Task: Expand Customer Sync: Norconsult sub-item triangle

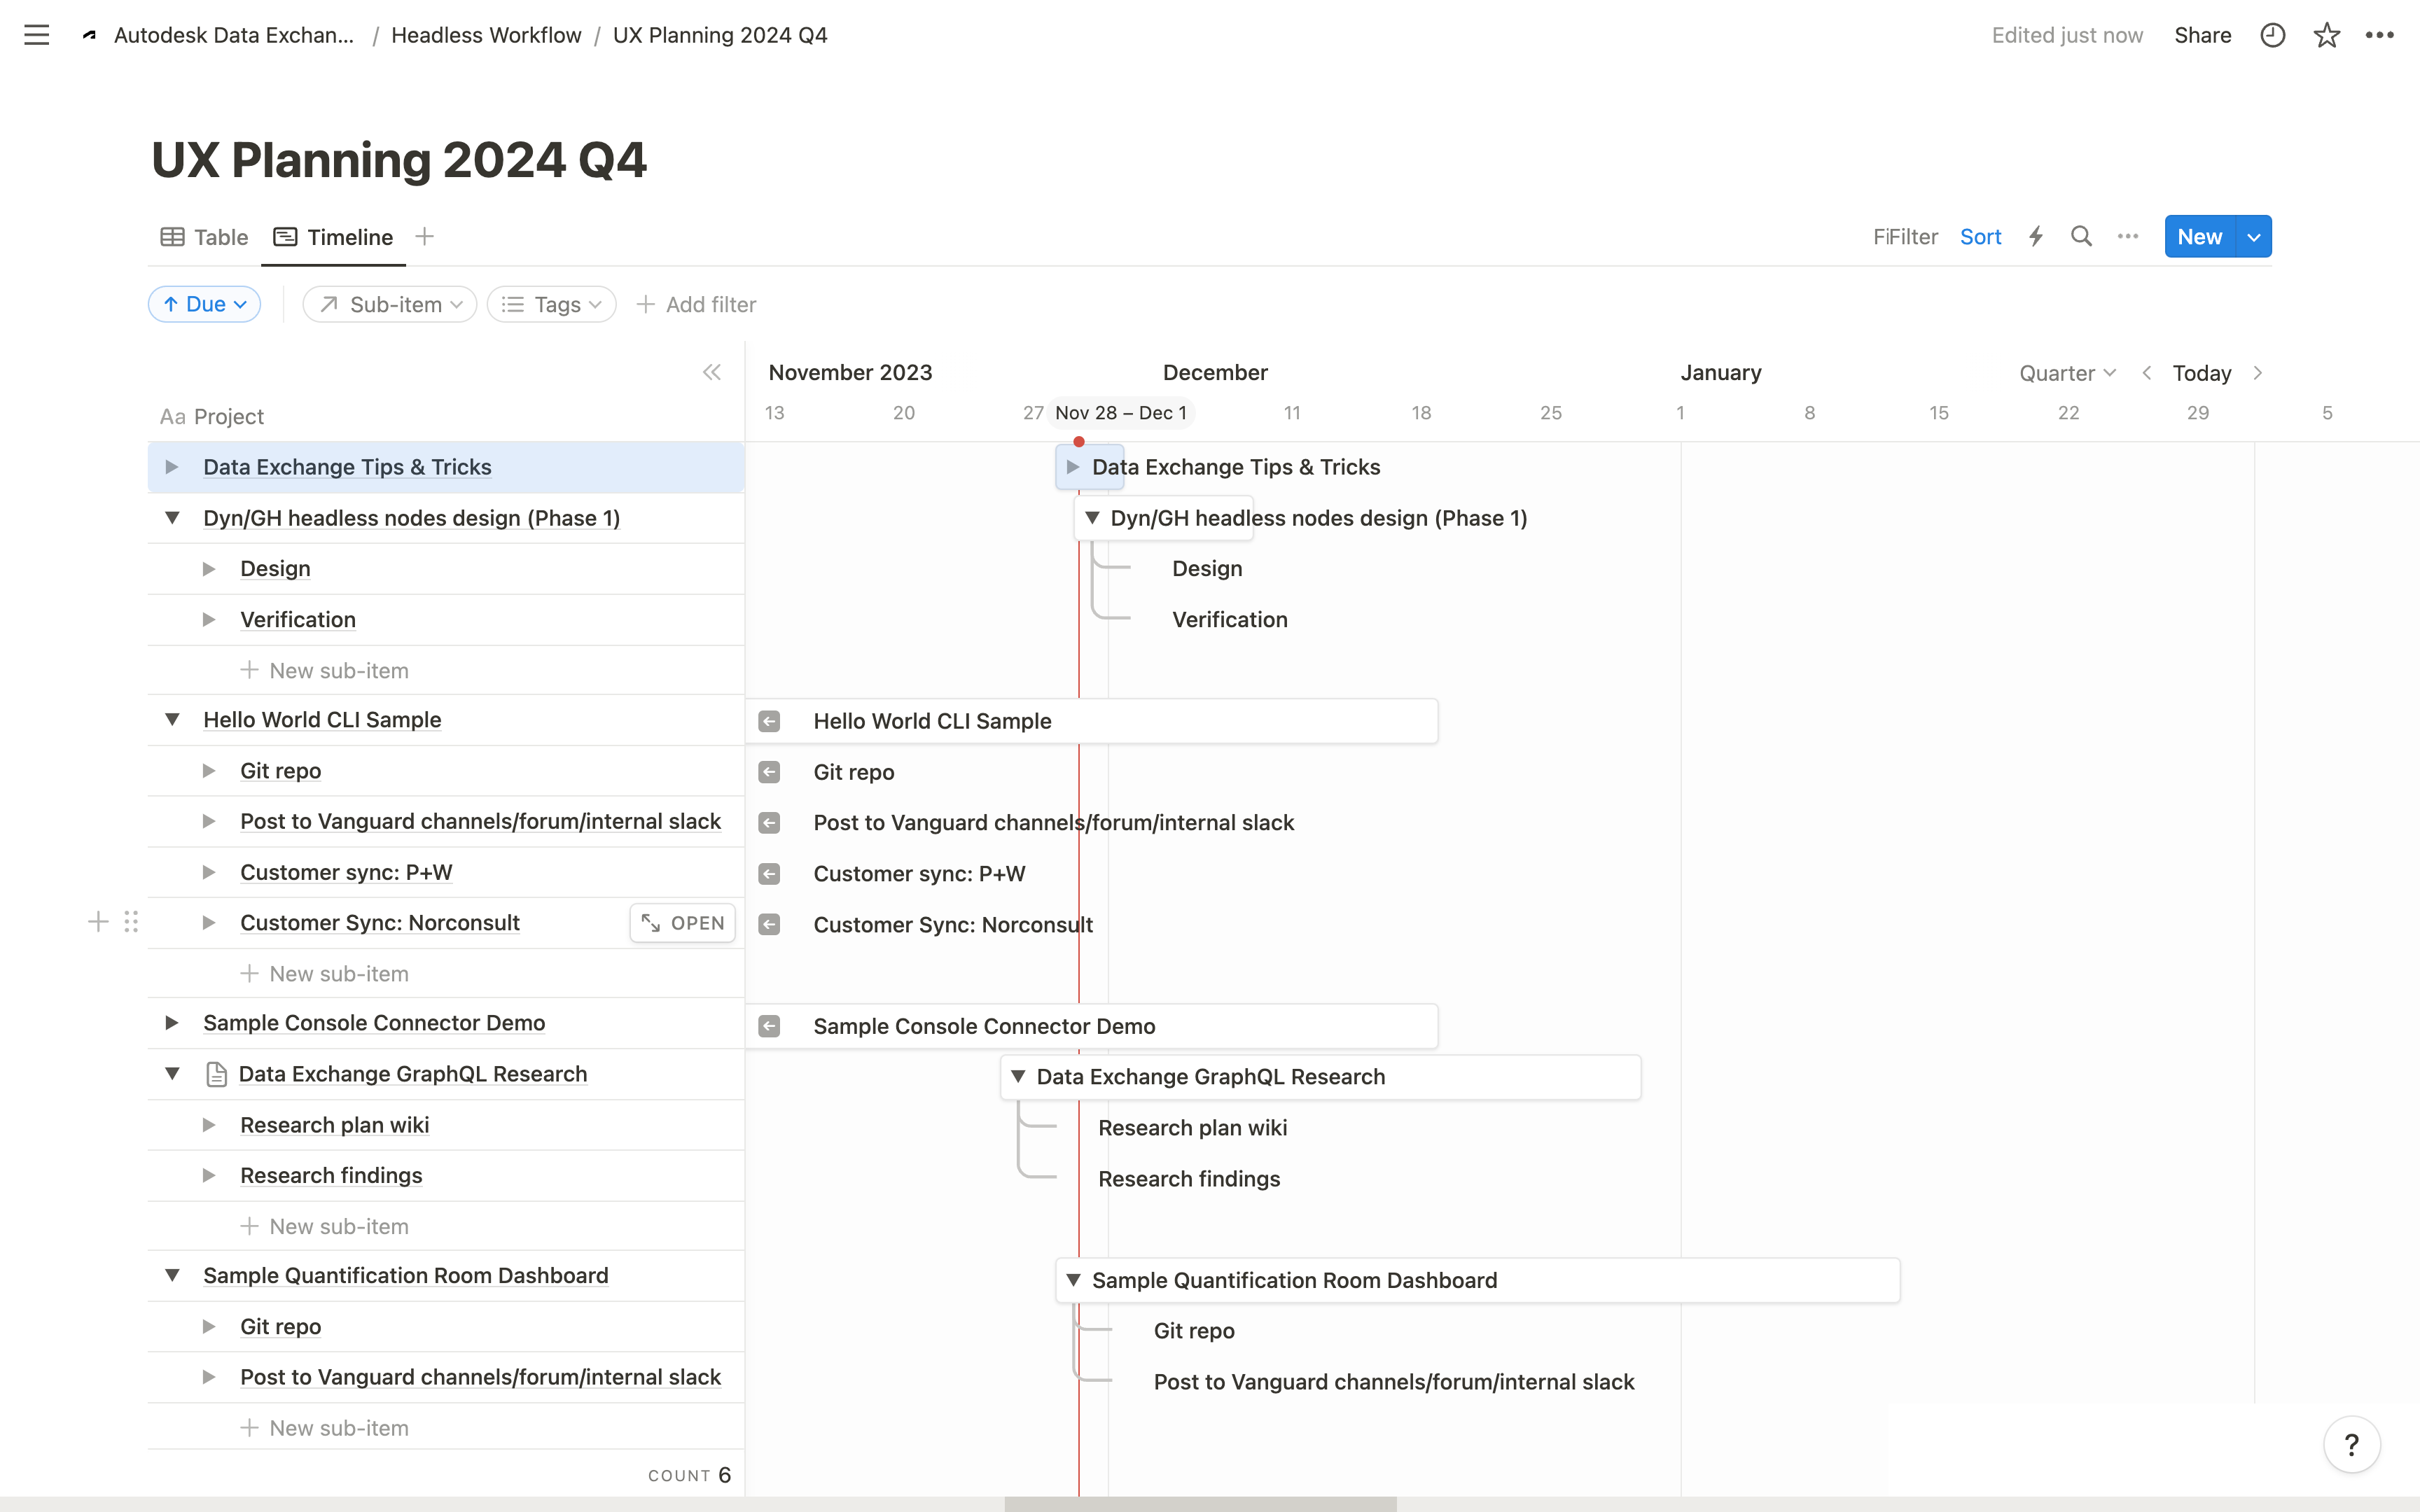Action: pyautogui.click(x=209, y=923)
